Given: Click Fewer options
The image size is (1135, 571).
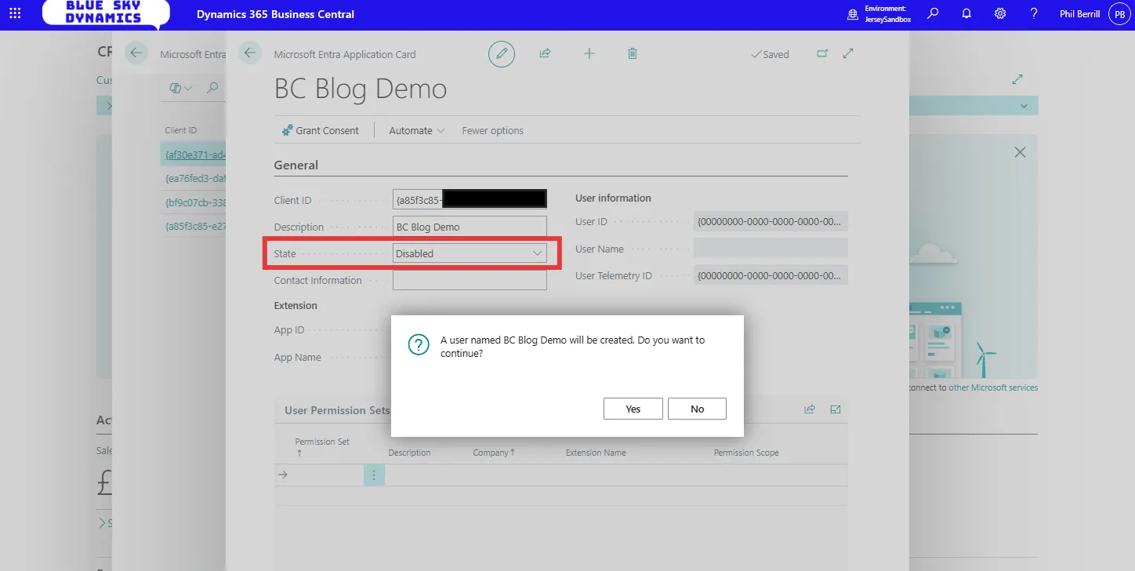Looking at the screenshot, I should [x=492, y=130].
